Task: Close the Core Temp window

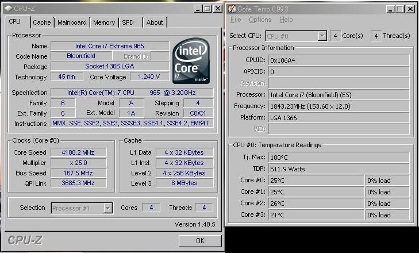Action: tap(410, 9)
